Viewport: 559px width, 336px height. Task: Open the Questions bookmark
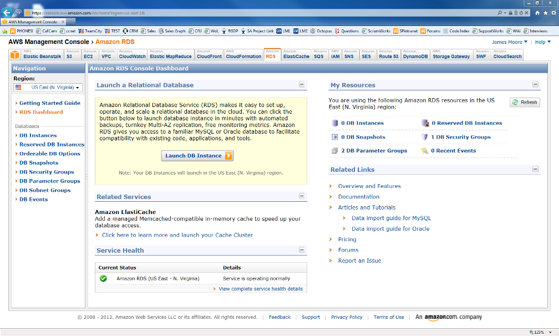click(x=347, y=31)
